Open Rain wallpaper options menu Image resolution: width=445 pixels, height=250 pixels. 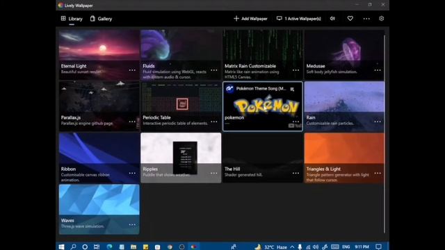click(x=378, y=122)
